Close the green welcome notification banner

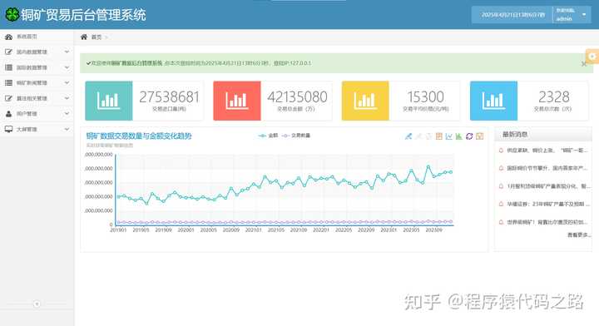[584, 64]
